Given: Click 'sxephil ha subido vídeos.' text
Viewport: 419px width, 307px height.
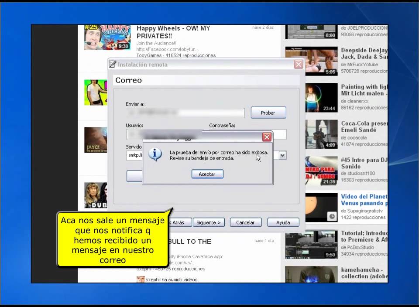Looking at the screenshot, I should point(172,280).
